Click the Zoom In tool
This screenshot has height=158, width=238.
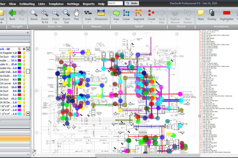56,15
